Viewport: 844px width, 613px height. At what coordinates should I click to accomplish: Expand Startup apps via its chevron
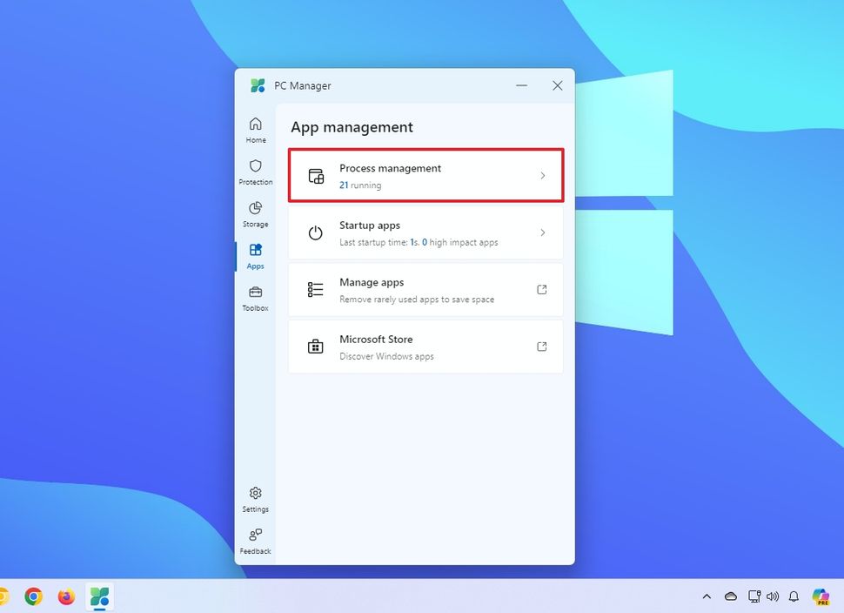(x=543, y=232)
